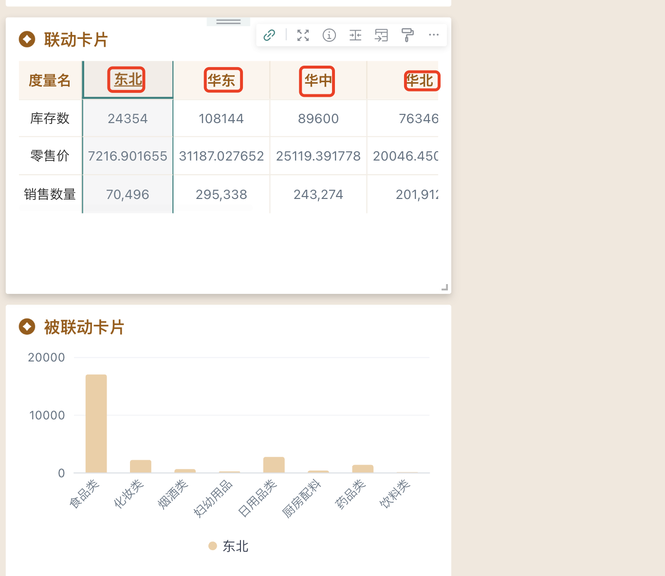The image size is (665, 576).
Task: Click the 华中 region header
Action: point(317,80)
